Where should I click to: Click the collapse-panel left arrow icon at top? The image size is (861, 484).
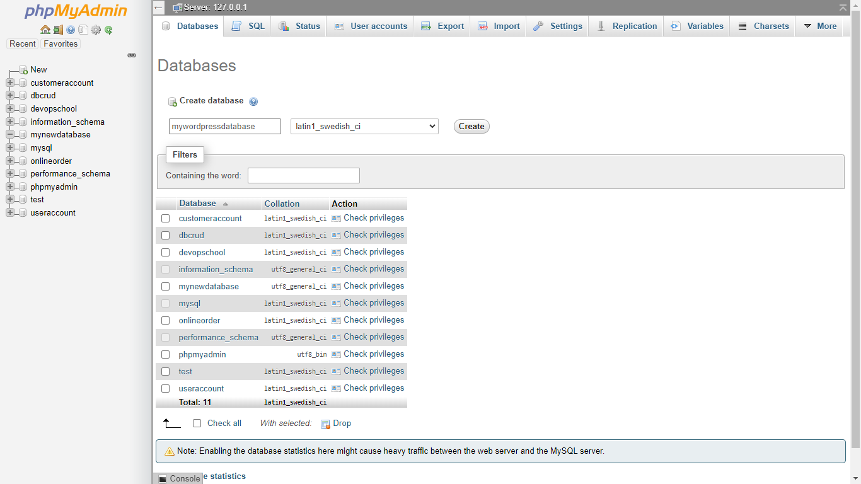coord(159,8)
